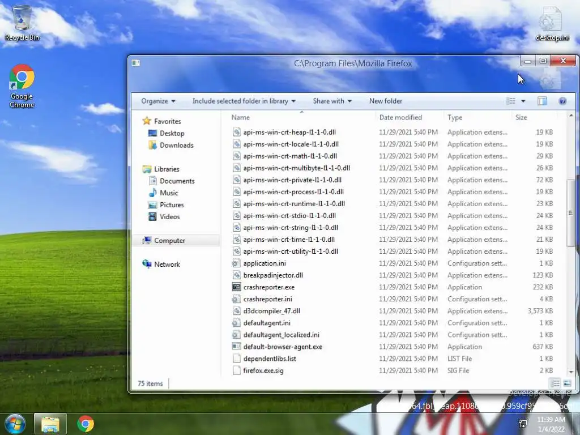Click the crashreporter.exe application icon
This screenshot has width=580, height=435.
point(236,287)
